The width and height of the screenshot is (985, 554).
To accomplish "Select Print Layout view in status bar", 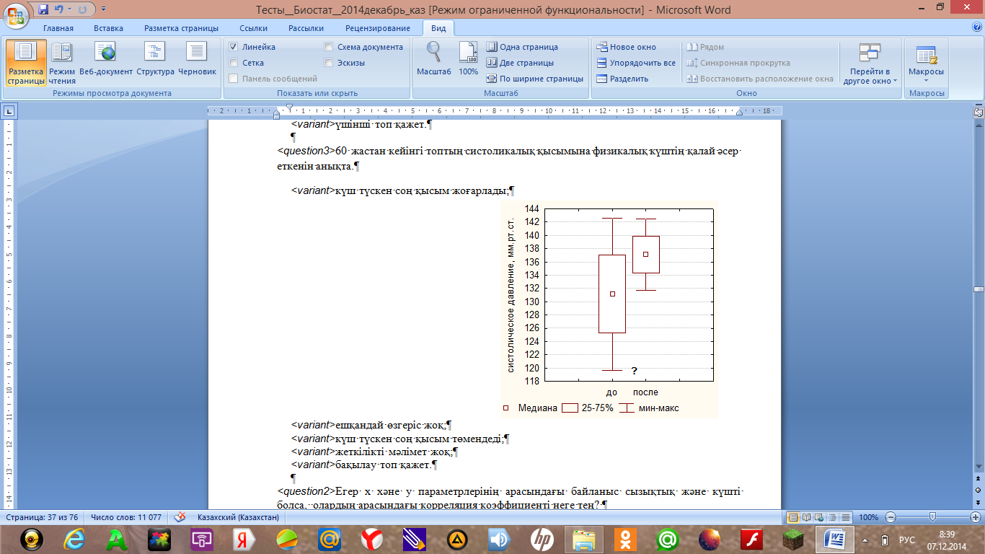I will pyautogui.click(x=793, y=517).
